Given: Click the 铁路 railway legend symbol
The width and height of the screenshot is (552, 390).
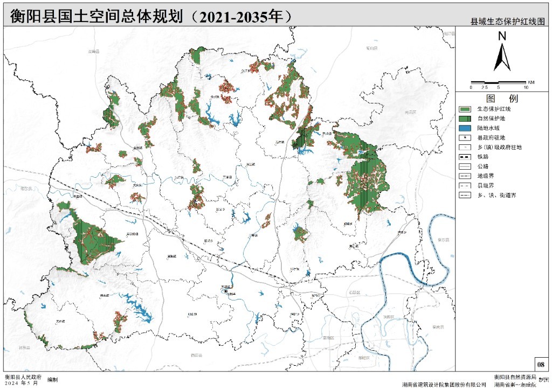Looking at the screenshot, I should [x=466, y=157].
